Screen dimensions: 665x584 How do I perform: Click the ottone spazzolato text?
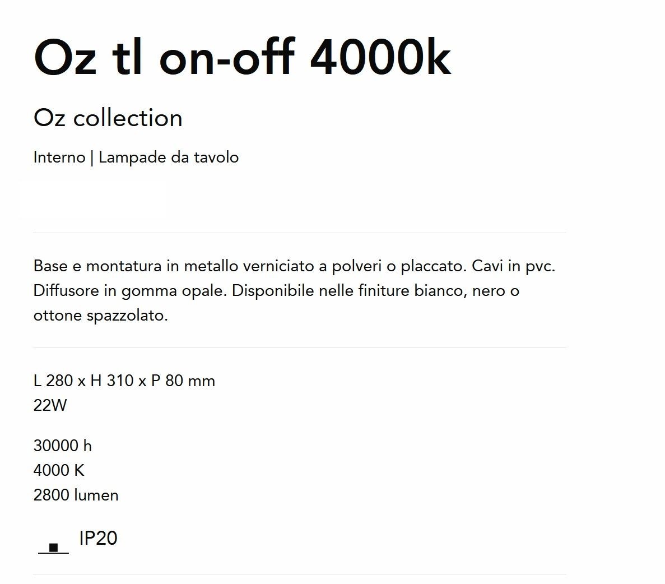coord(100,316)
